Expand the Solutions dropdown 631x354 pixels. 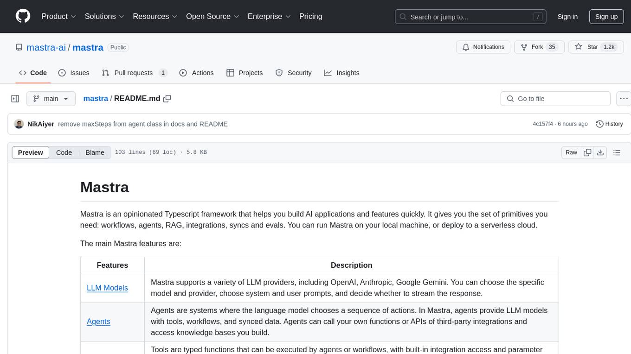[x=104, y=16]
